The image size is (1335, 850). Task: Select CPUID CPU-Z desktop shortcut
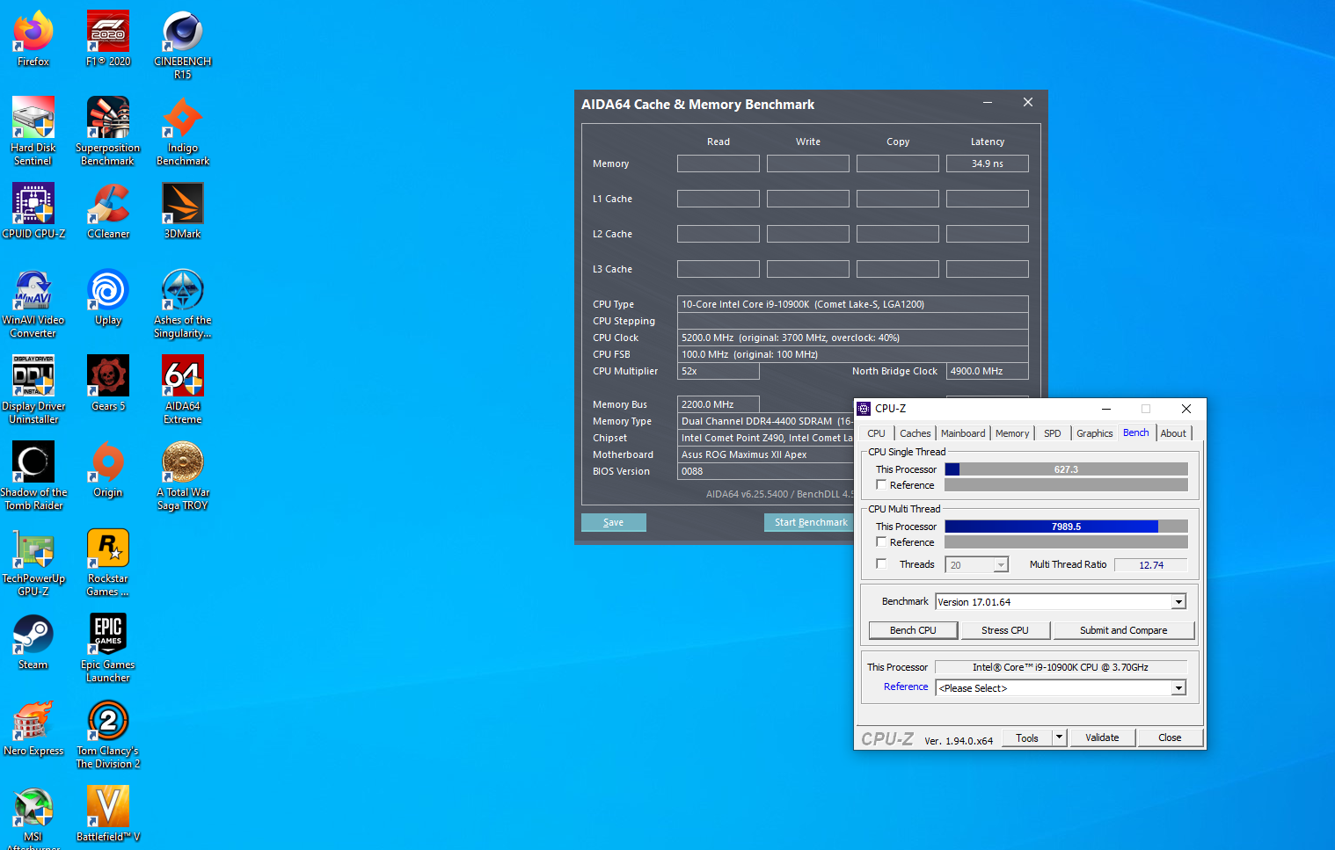(33, 211)
